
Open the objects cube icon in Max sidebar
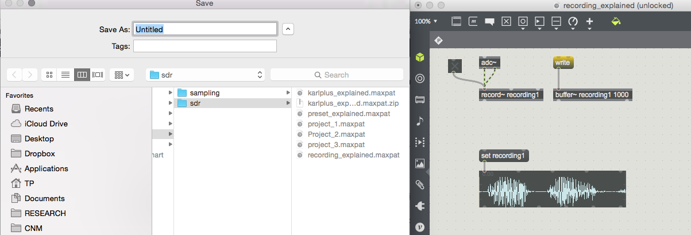420,57
